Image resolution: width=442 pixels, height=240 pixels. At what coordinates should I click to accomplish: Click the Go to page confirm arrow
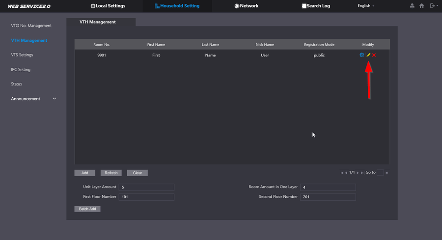[x=387, y=173]
